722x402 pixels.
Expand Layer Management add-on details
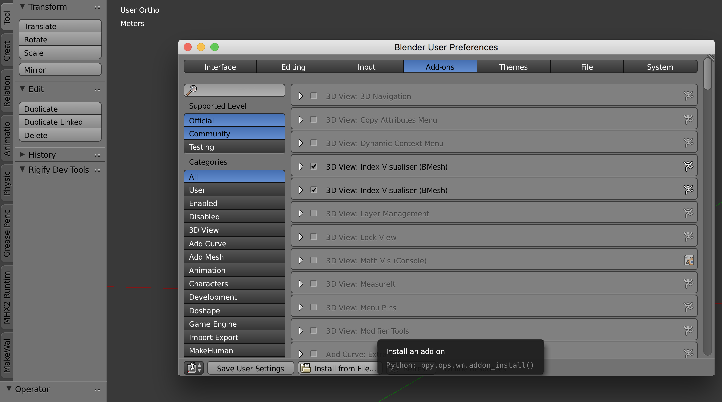[x=301, y=213]
